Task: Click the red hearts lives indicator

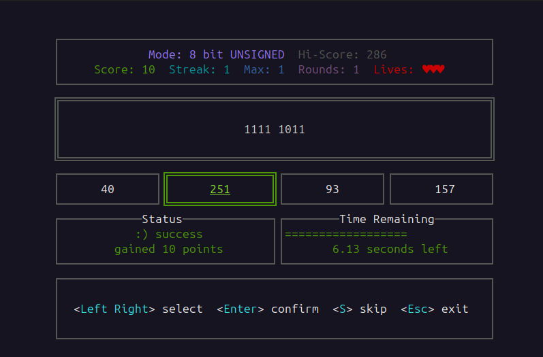Action: 433,69
